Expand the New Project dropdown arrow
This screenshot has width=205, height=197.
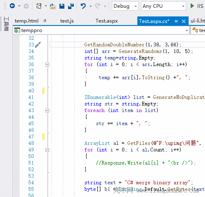point(46,6)
